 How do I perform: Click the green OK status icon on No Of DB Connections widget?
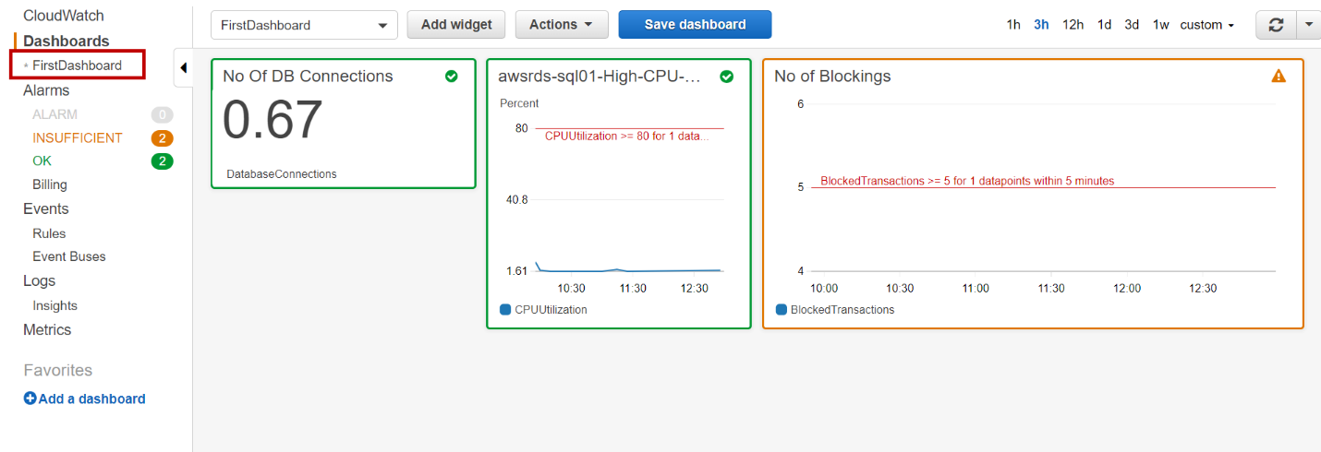451,77
